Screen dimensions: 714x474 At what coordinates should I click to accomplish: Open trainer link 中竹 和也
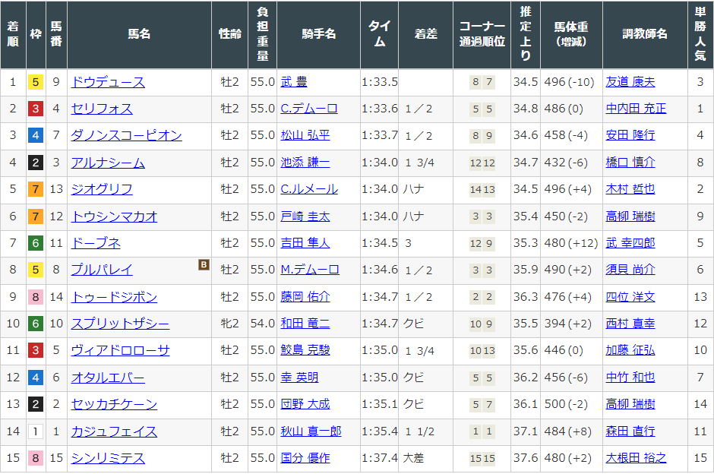click(x=630, y=378)
